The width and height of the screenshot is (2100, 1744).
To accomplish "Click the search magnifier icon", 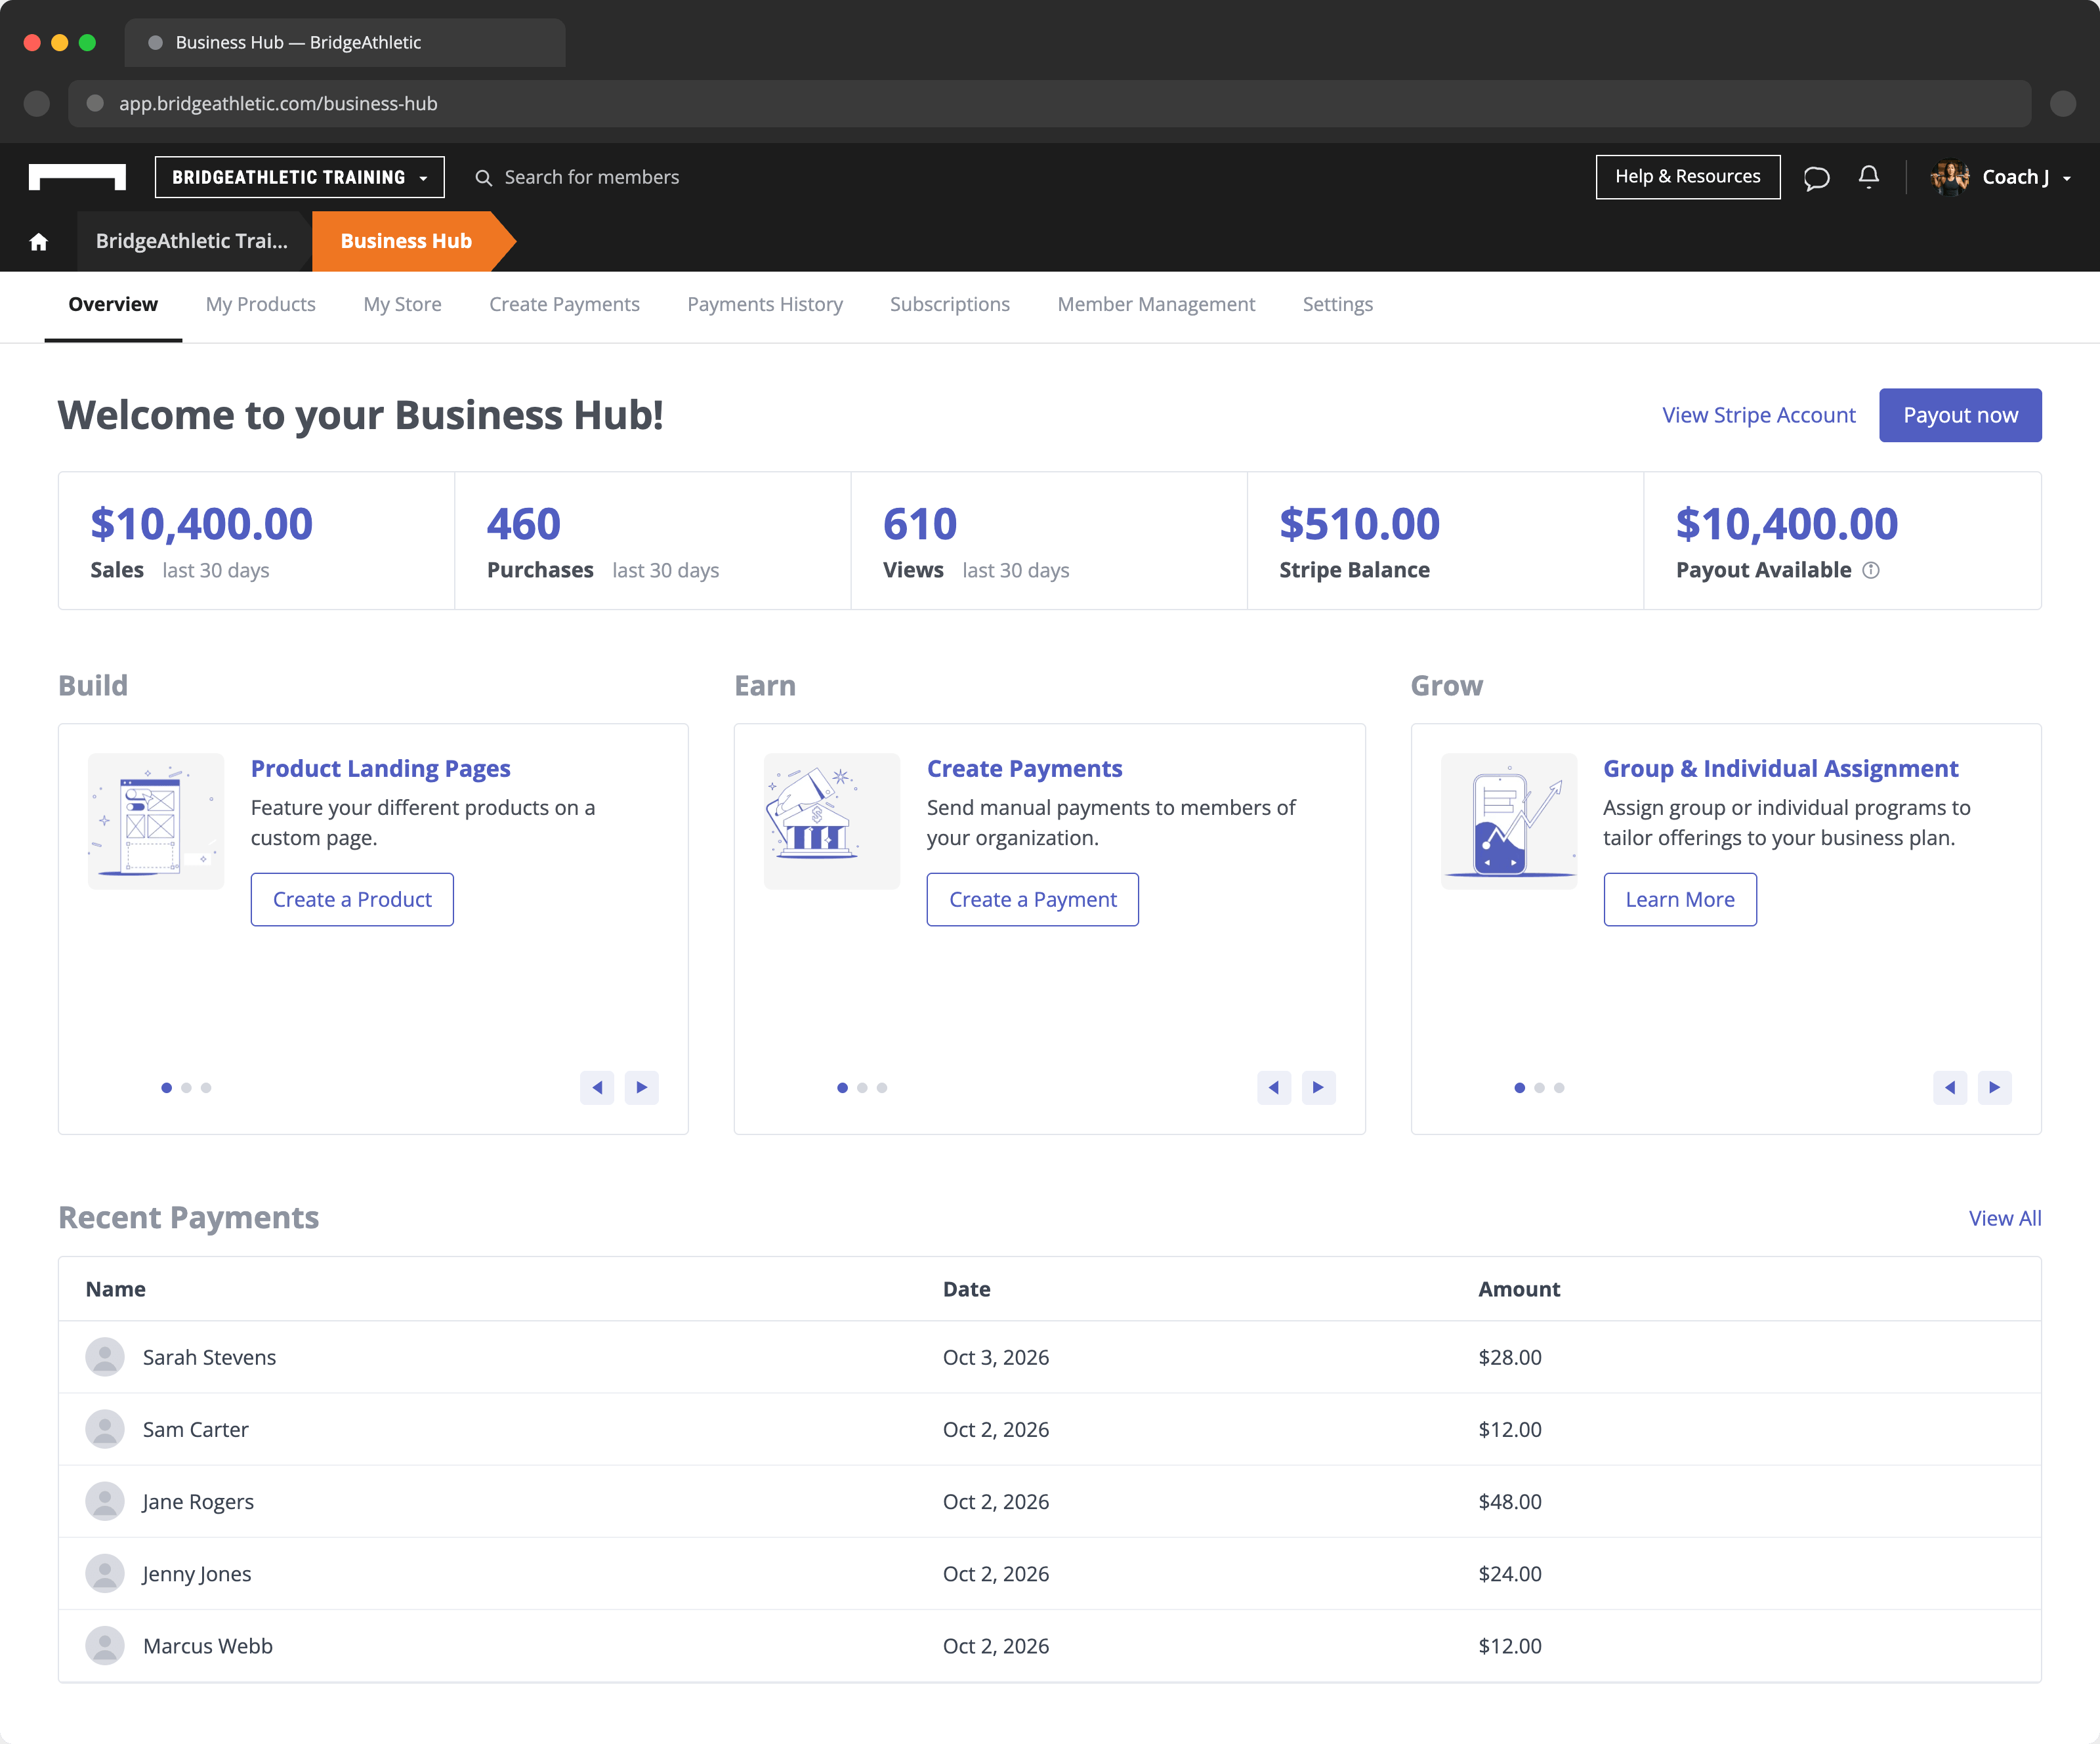I will pyautogui.click(x=483, y=178).
